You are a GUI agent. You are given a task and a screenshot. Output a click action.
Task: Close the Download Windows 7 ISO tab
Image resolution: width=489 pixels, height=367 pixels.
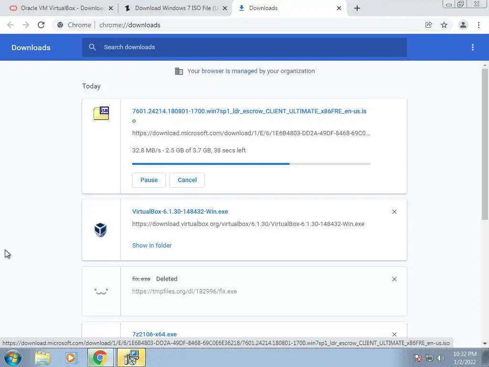[225, 8]
